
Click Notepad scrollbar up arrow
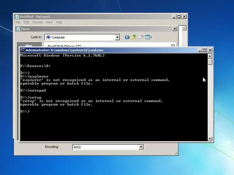point(184,28)
